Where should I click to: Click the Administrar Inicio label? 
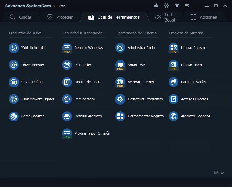click(141, 48)
